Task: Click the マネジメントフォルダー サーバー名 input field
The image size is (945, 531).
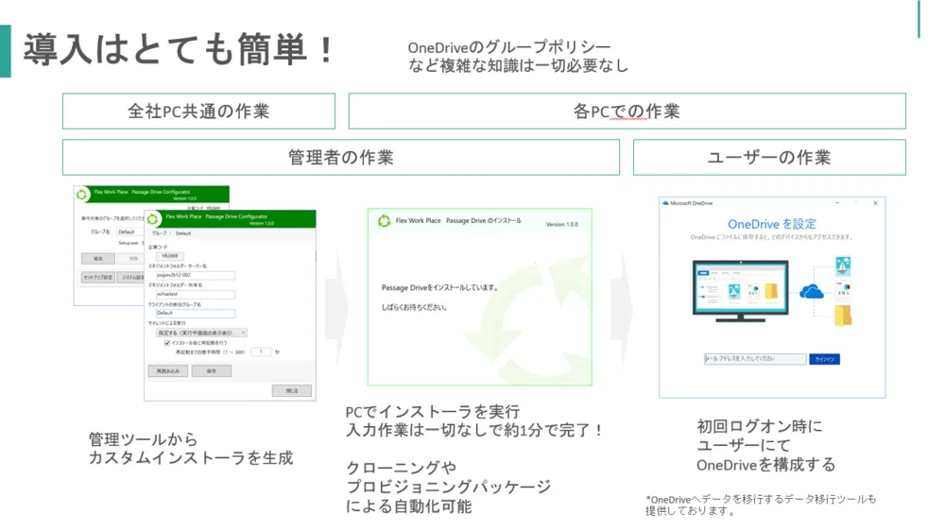Action: pyautogui.click(x=196, y=275)
